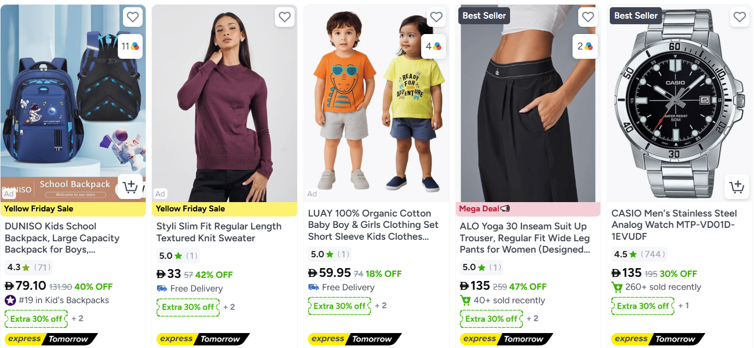Open the CASIO watch product image
The width and height of the screenshot is (756, 348).
[679, 103]
